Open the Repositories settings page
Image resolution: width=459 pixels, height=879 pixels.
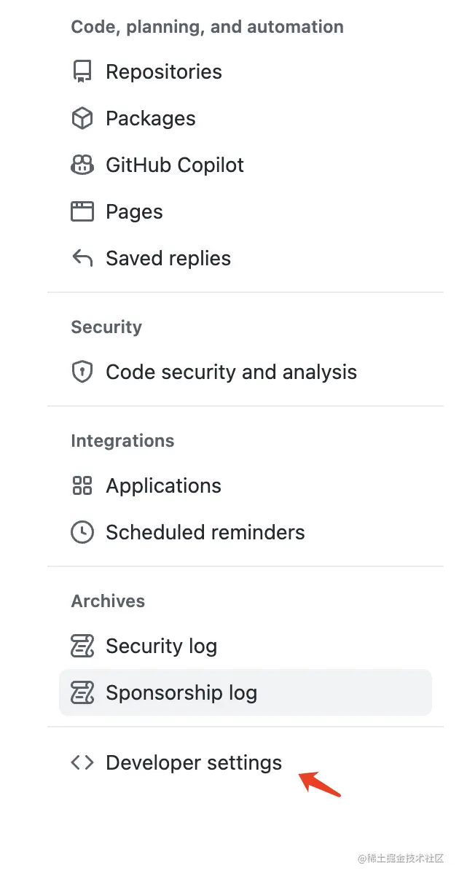pos(246,71)
